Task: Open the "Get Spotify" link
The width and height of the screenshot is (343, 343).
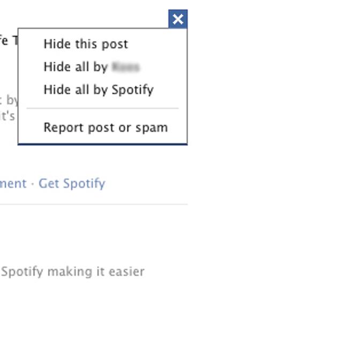Action: [72, 183]
